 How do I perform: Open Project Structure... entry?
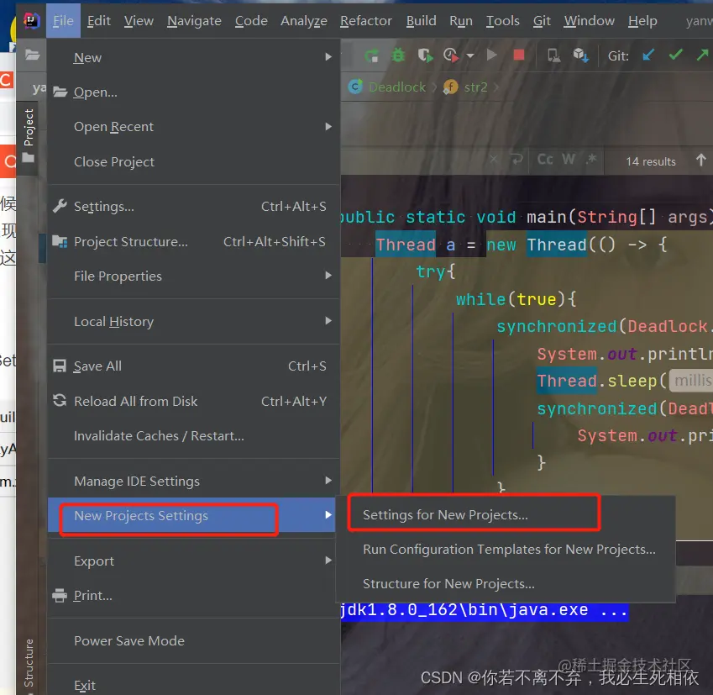(194, 242)
